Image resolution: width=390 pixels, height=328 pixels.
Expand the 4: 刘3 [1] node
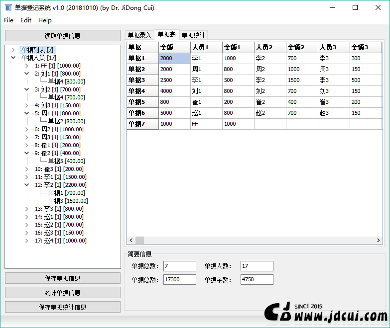(x=26, y=105)
